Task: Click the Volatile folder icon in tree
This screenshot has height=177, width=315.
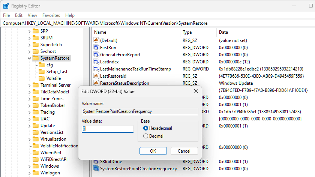Action: [42, 78]
